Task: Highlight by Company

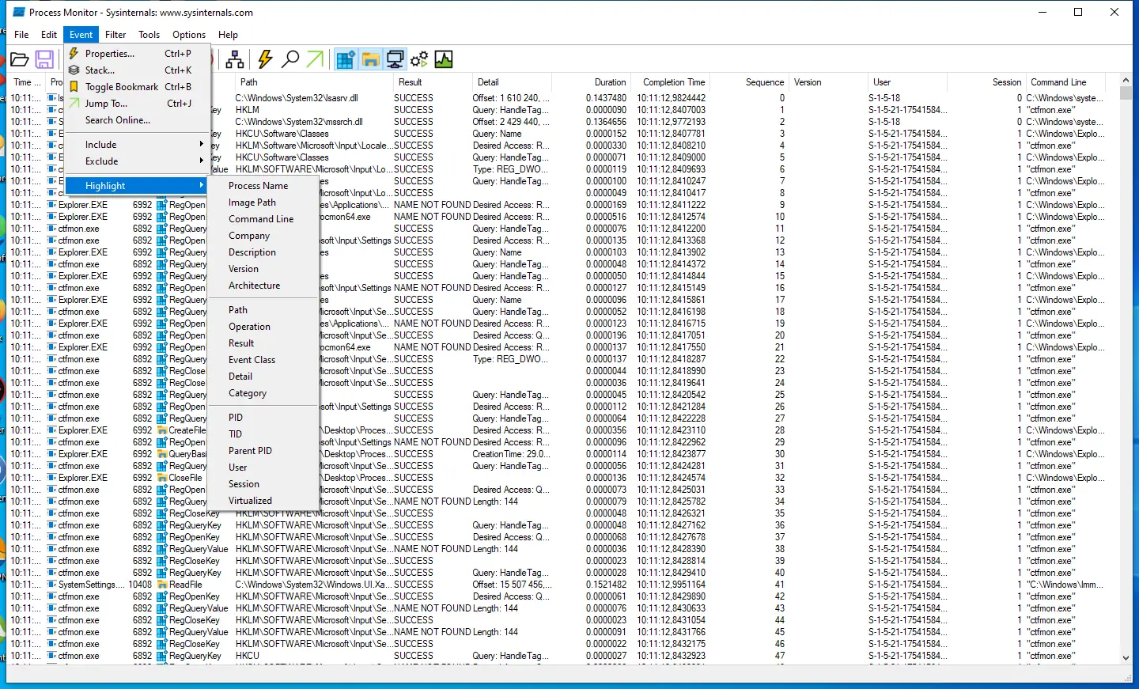Action: 263,236
